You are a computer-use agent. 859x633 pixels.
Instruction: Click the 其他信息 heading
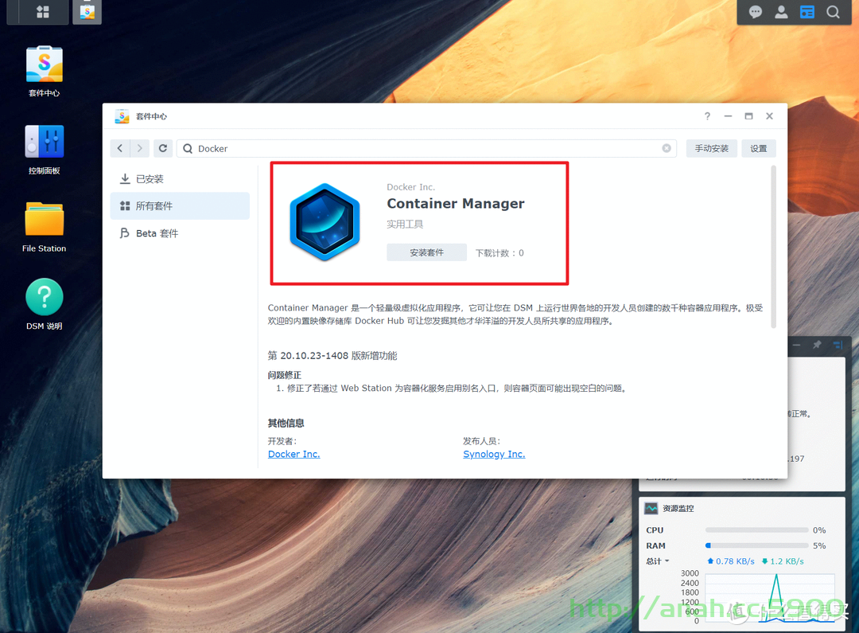click(x=286, y=423)
